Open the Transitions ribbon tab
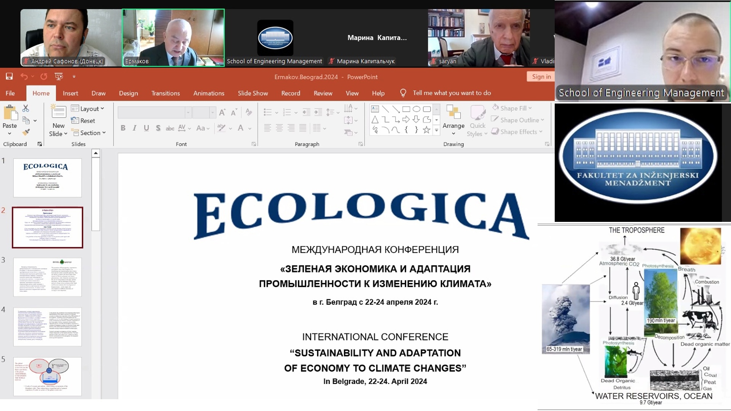Screen dimensions: 731x411 pyautogui.click(x=166, y=93)
